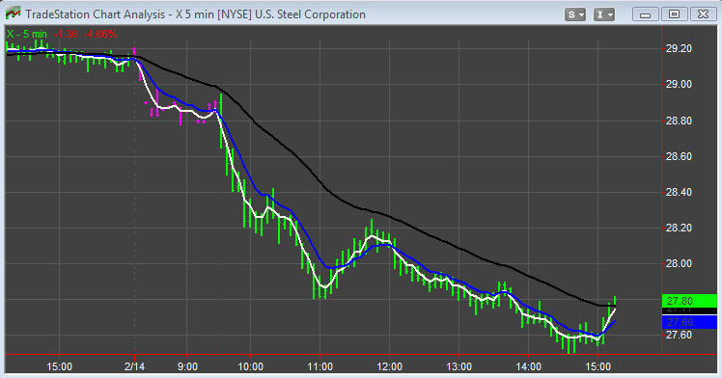The image size is (722, 378).
Task: Open the I interval-link dropdown
Action: [x=604, y=14]
